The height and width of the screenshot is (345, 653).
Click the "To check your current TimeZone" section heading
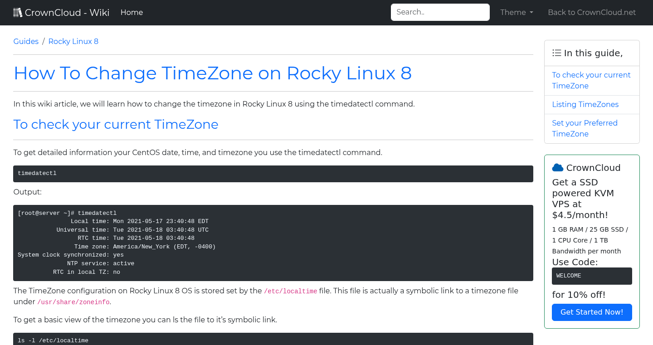point(116,124)
